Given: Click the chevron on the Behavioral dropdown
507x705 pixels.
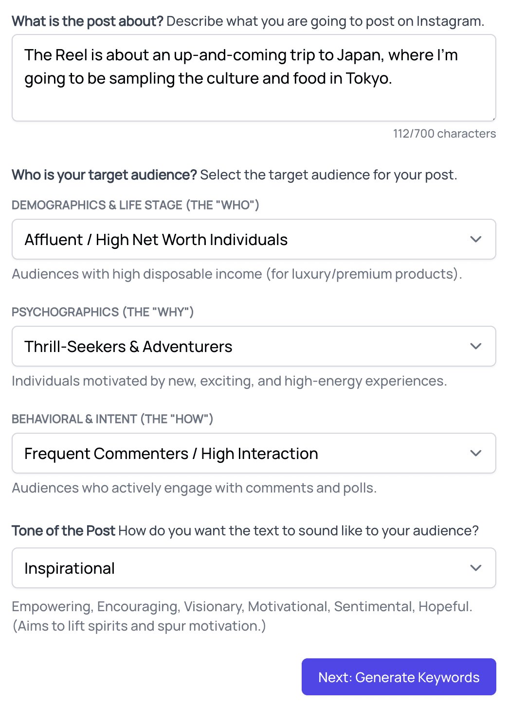Looking at the screenshot, I should point(476,453).
